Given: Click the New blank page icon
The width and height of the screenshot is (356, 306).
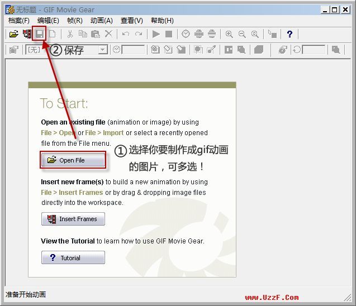Looking at the screenshot, I should 53,34.
